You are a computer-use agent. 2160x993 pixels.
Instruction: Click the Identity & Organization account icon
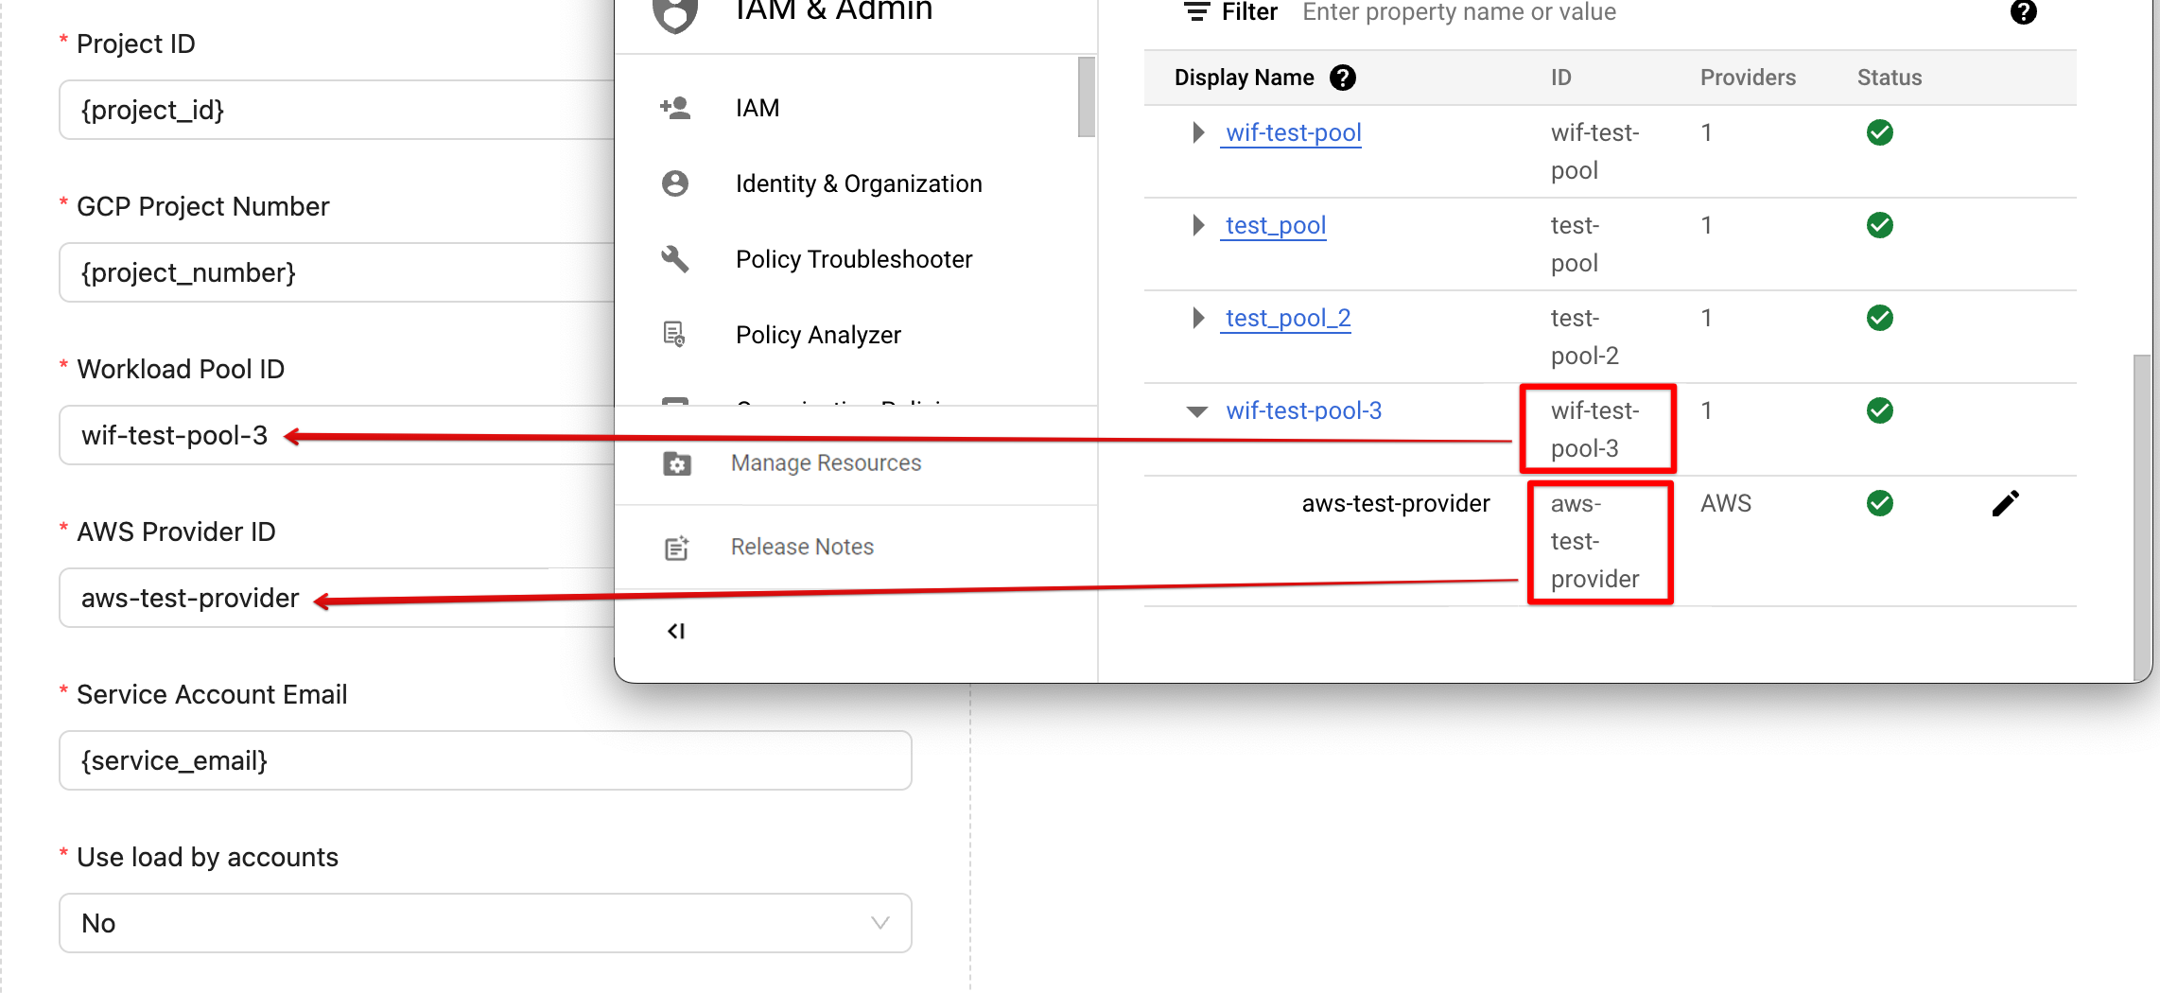click(675, 183)
